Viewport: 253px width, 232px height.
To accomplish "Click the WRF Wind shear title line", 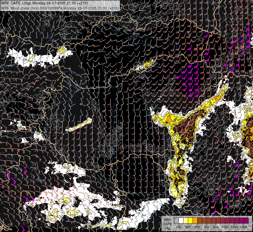I will (x=60, y=8).
